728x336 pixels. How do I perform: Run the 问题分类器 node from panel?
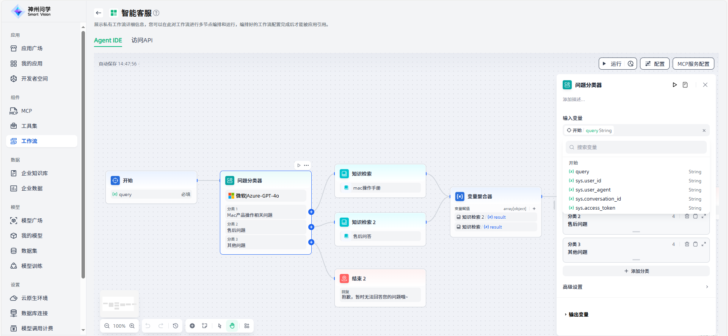tap(675, 85)
